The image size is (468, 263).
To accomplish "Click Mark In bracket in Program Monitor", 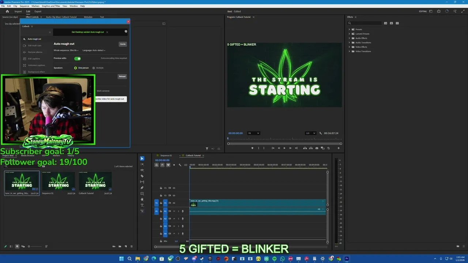I will [258, 148].
